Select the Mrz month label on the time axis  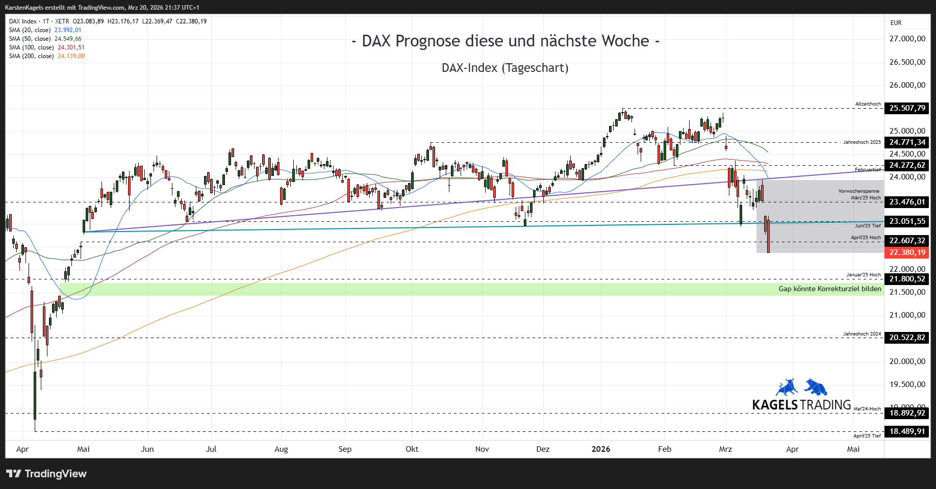(x=725, y=449)
